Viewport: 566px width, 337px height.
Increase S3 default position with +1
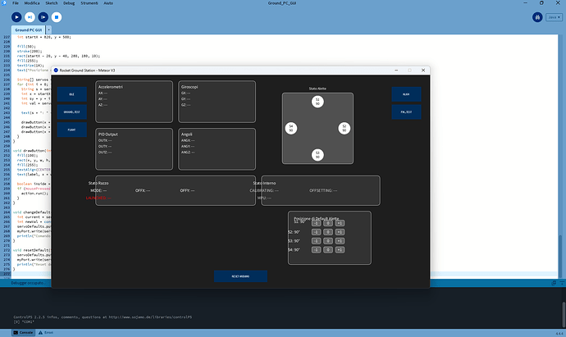coord(340,241)
